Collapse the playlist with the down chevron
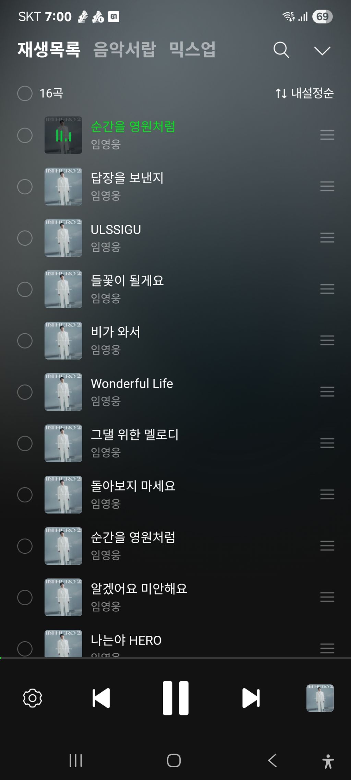 322,51
